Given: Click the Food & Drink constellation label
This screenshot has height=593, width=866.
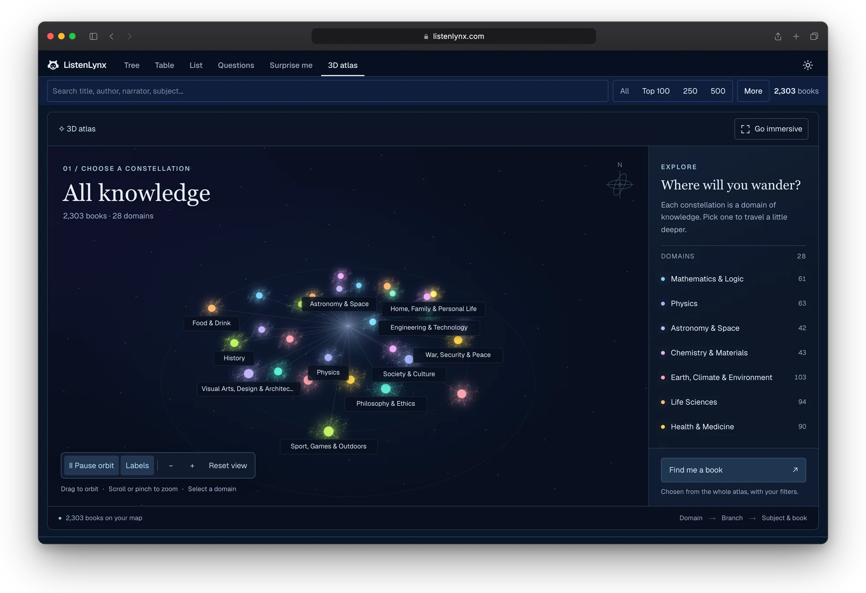Looking at the screenshot, I should coord(211,323).
